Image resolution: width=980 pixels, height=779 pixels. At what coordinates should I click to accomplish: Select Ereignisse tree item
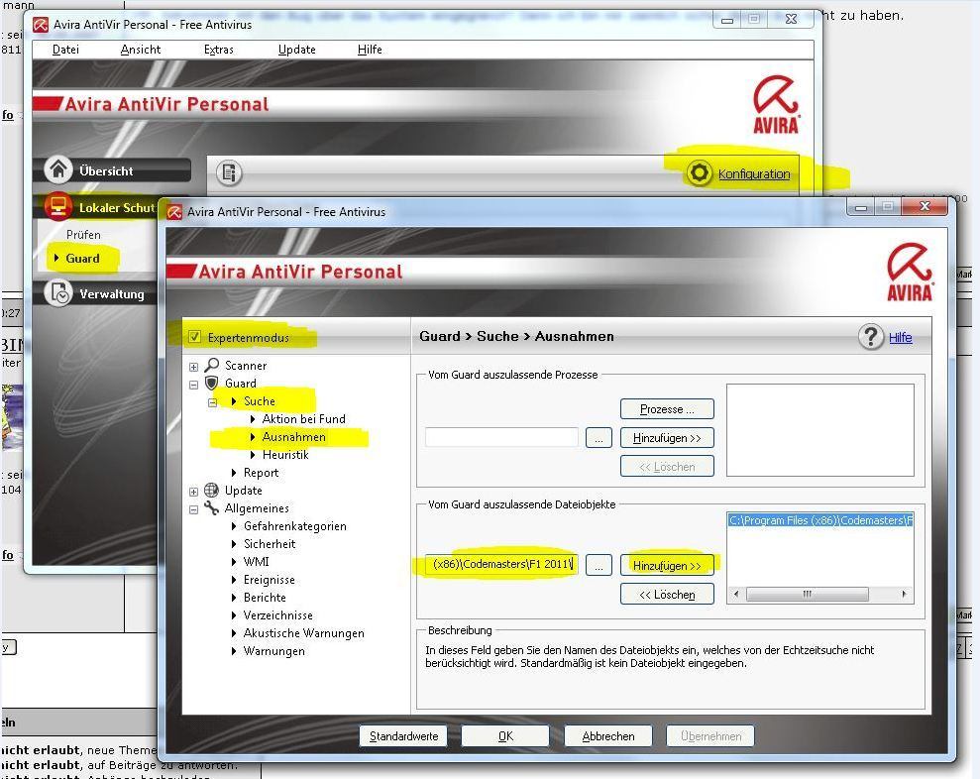(x=269, y=580)
